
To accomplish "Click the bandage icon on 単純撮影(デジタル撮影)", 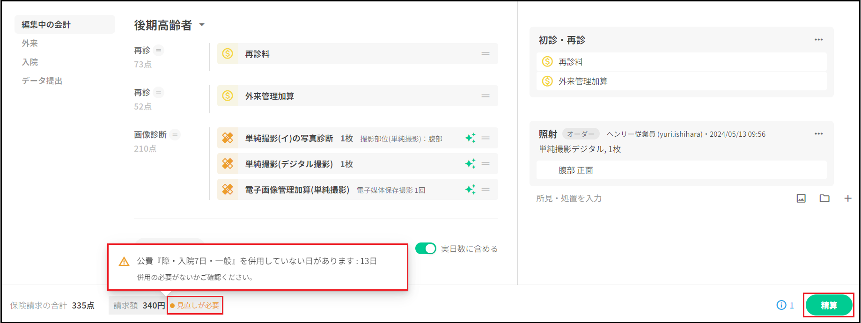I will 228,164.
